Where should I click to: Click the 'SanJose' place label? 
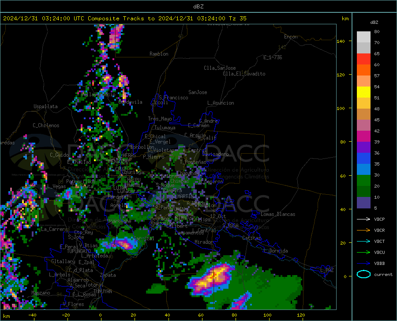tap(198, 92)
